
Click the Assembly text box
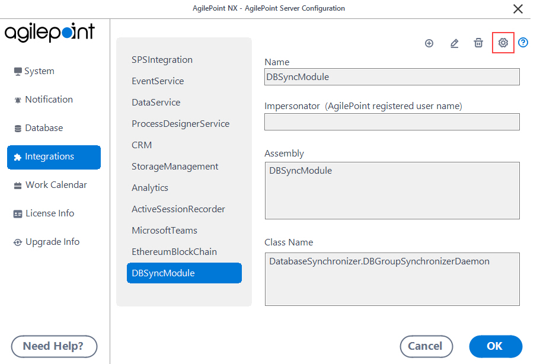tap(392, 190)
